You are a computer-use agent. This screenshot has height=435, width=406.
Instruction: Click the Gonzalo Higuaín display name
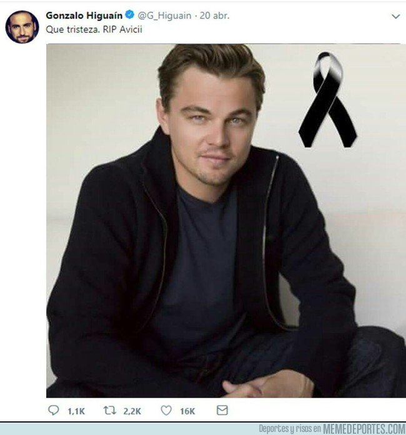pyautogui.click(x=84, y=16)
